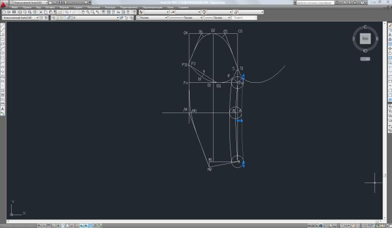This screenshot has height=228, width=392.
Task: Click the color swatch in color control
Action: coord(138,17)
